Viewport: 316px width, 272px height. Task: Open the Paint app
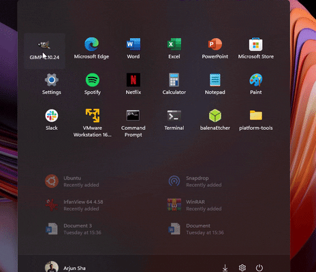point(256,84)
